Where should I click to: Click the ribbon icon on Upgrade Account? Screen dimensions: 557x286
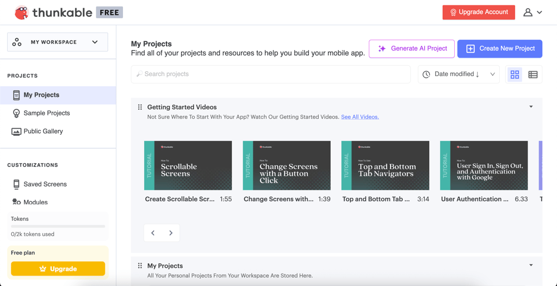point(453,12)
